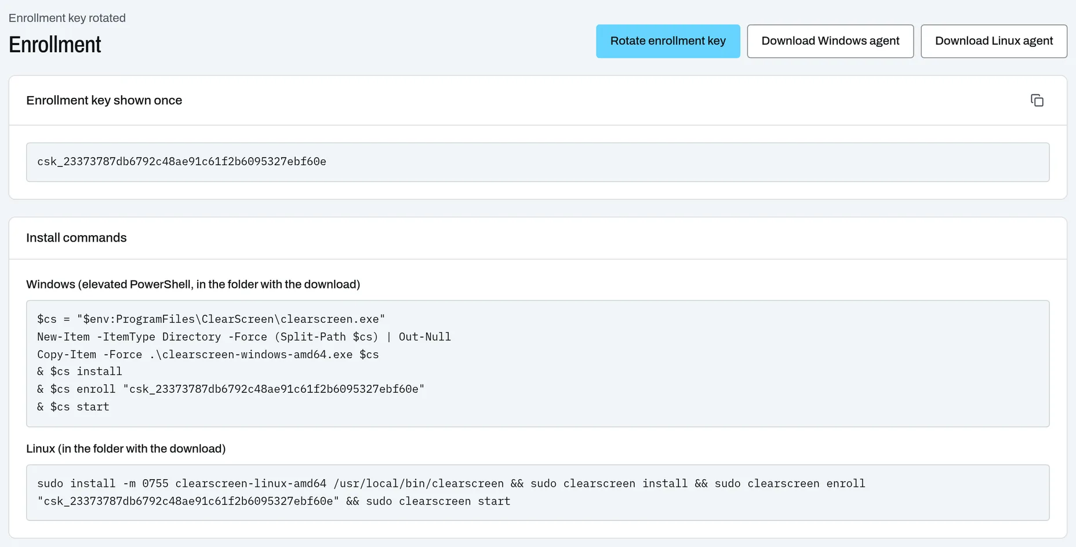Click the 'Install commands' heading
The height and width of the screenshot is (547, 1076).
click(x=77, y=238)
